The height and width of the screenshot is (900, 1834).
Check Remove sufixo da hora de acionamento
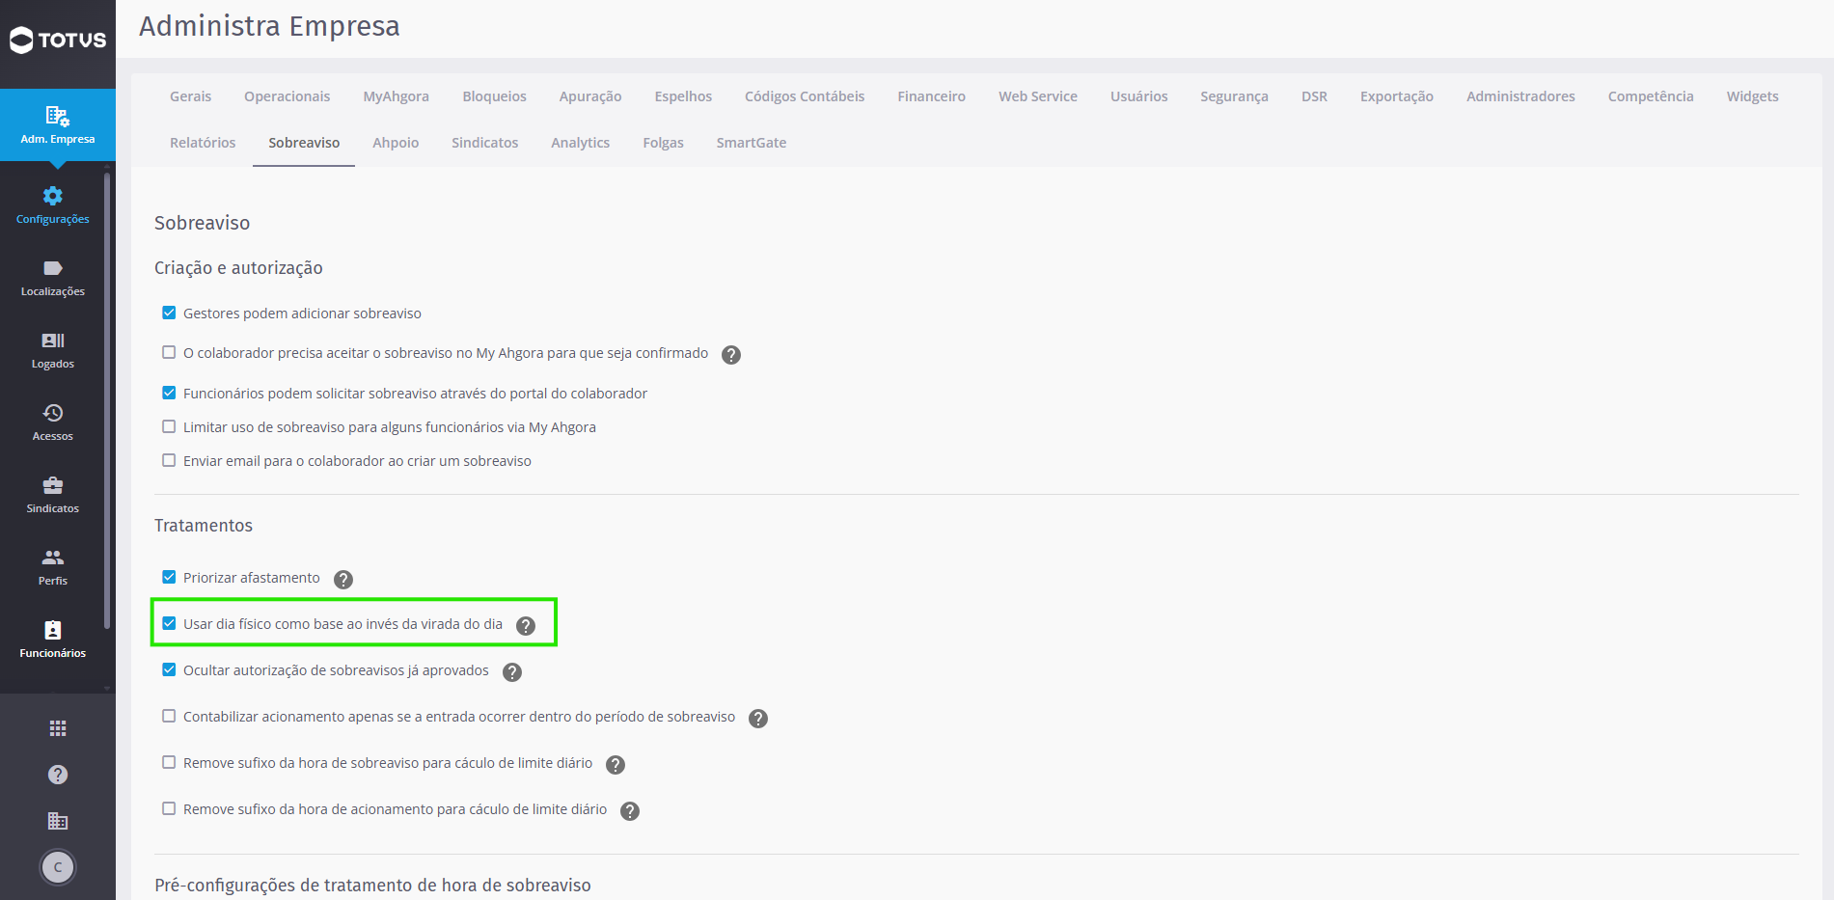click(x=169, y=808)
